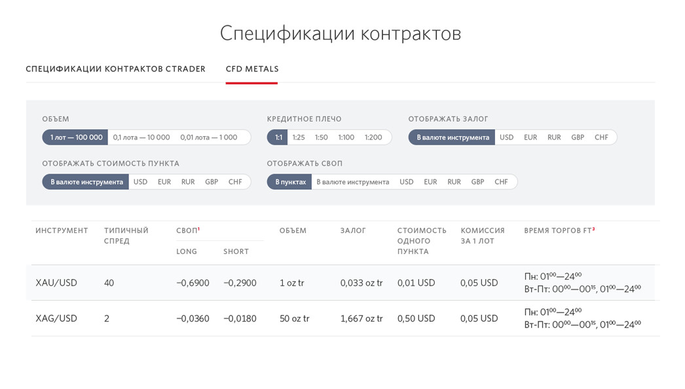The width and height of the screenshot is (685, 389).
Task: Click the XAU/USD instrument row
Action: [x=343, y=283]
